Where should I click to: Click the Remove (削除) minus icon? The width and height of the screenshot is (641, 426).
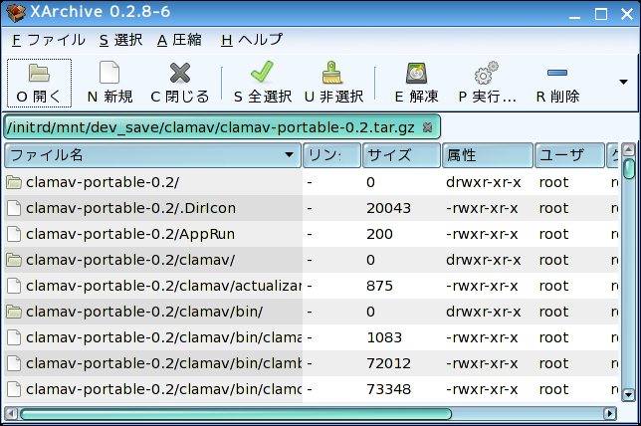(x=557, y=73)
